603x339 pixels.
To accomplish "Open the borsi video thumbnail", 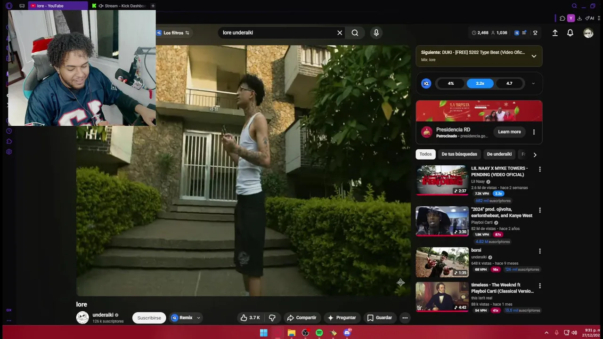I will (442, 262).
